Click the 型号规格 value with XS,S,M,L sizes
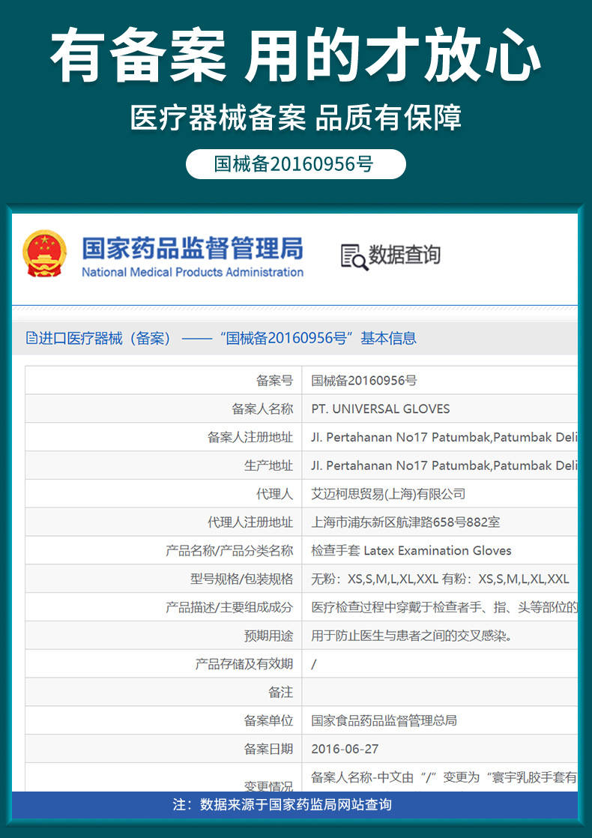The height and width of the screenshot is (838, 592). tap(441, 579)
